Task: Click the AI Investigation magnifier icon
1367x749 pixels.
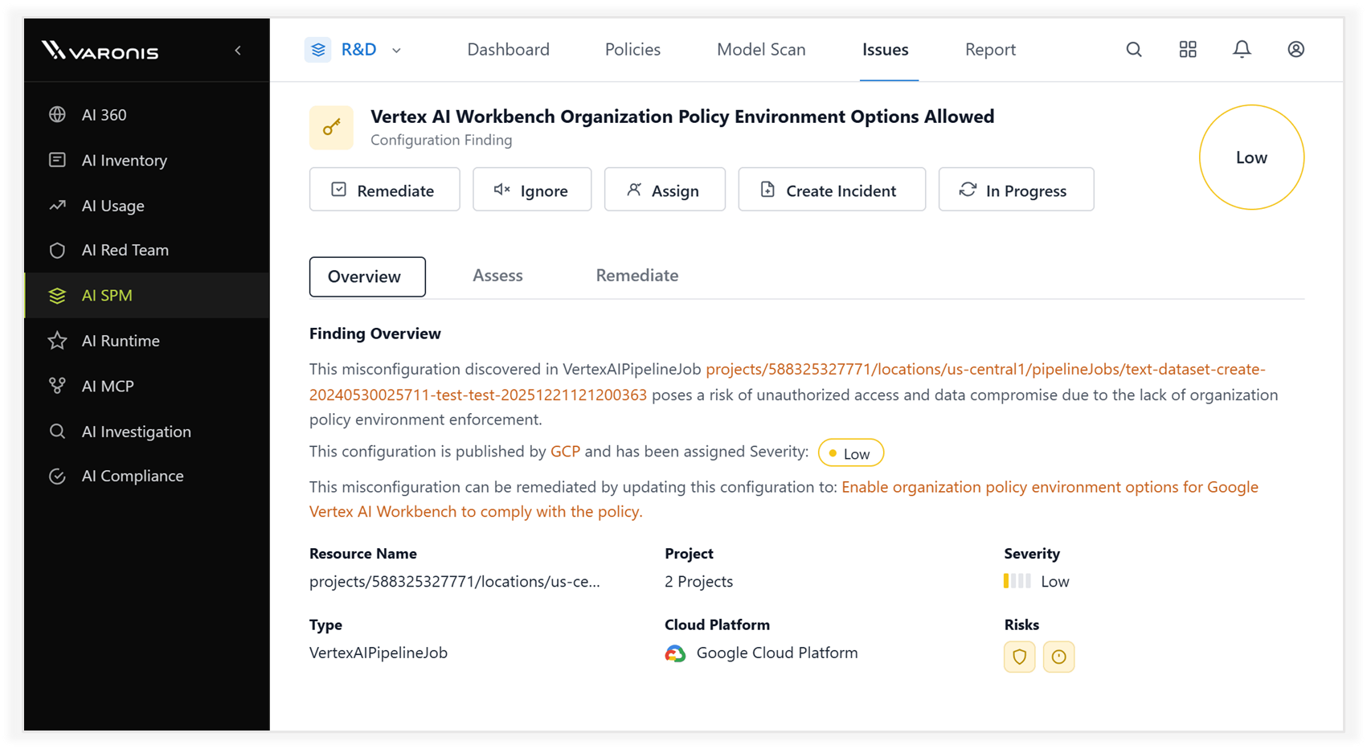Action: [x=57, y=432]
